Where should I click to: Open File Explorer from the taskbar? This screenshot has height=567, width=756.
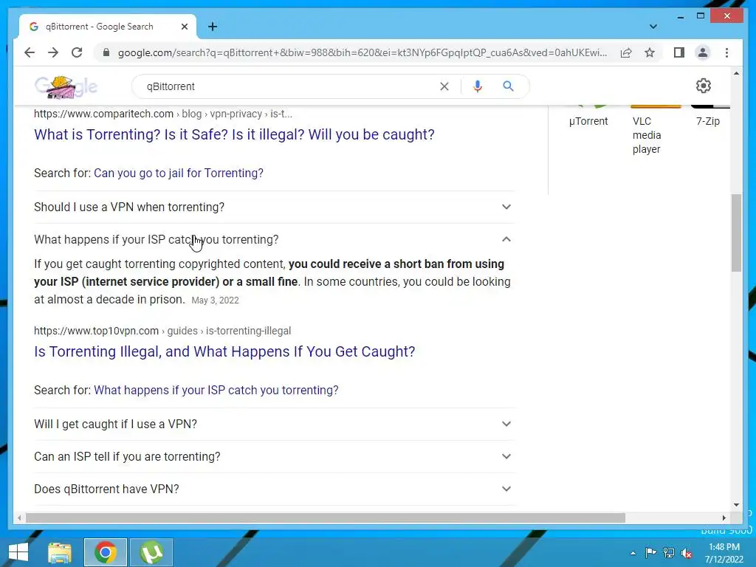(x=60, y=552)
